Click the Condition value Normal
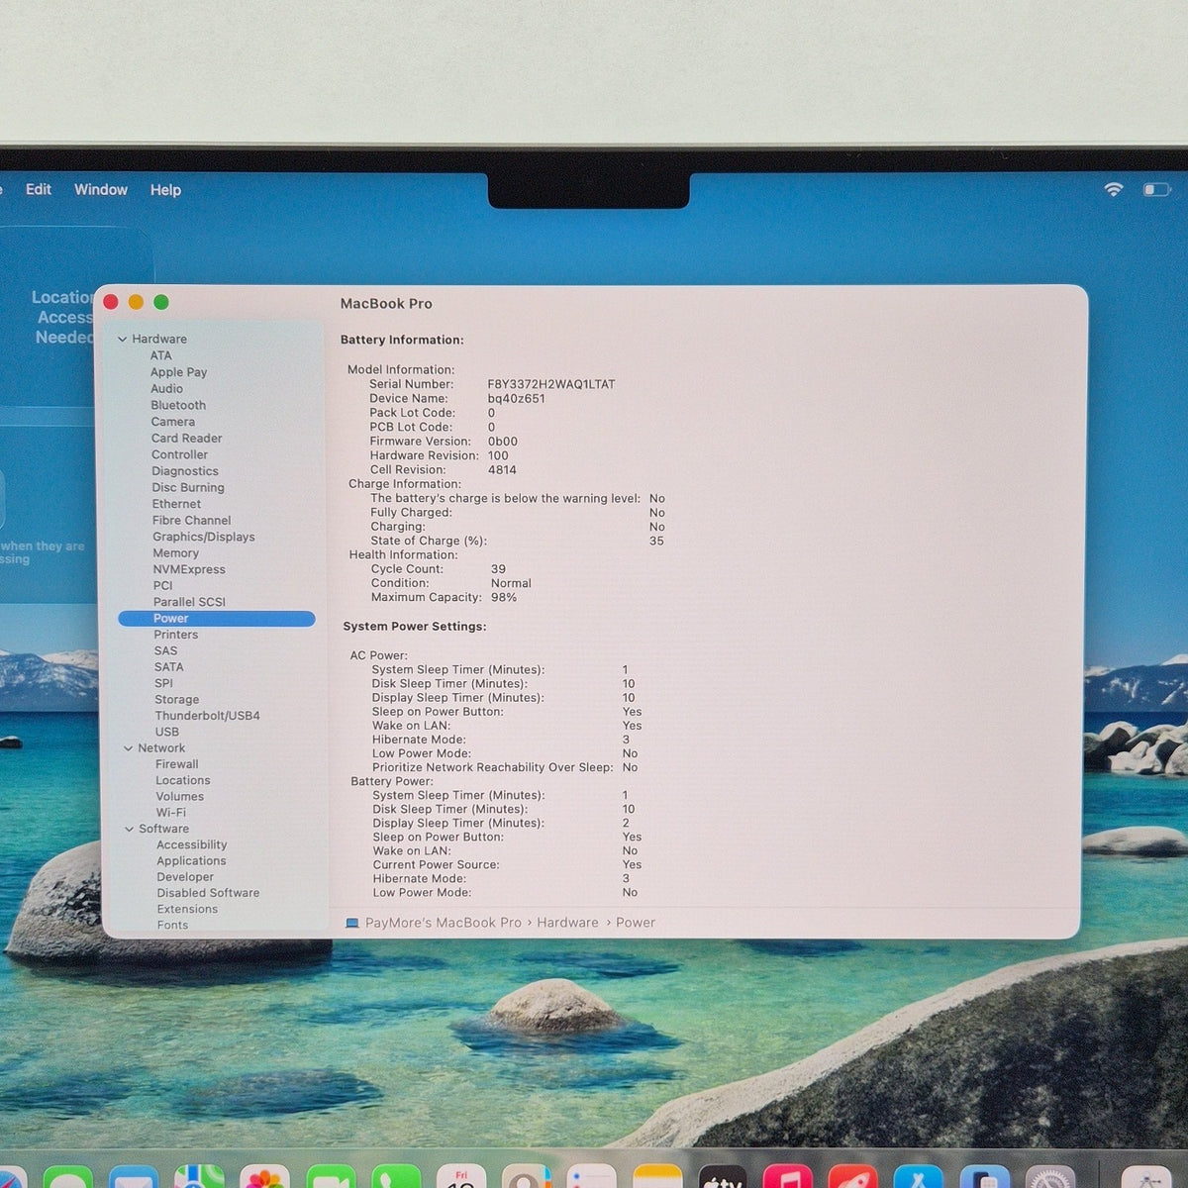Viewport: 1188px width, 1188px height. point(511,583)
